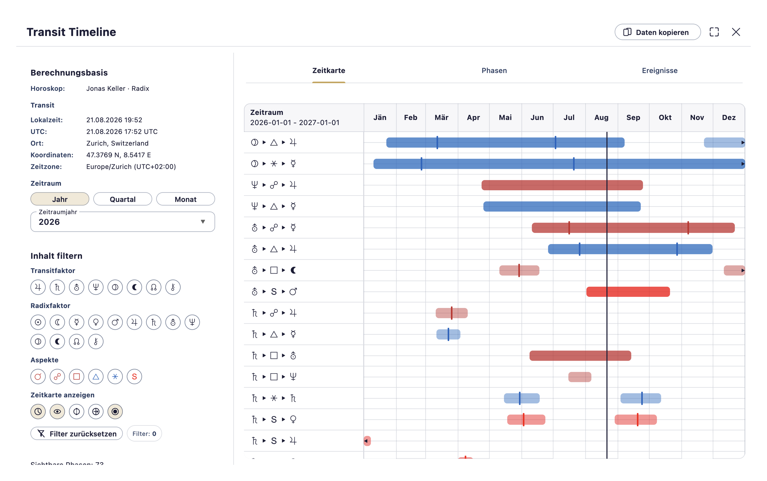
Task: Click the Daten kopieren button
Action: tap(657, 32)
